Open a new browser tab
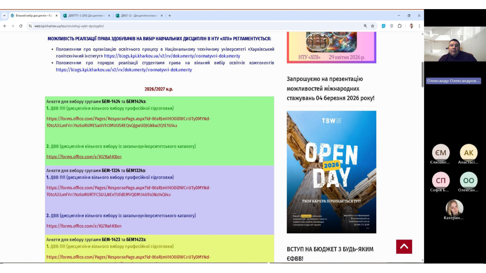The height and width of the screenshot is (273, 486). coord(170,16)
